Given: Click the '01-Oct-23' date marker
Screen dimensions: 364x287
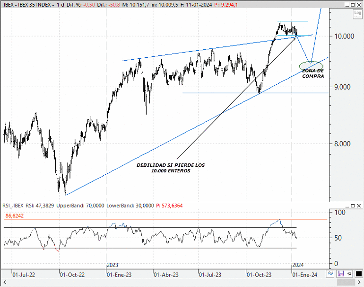Looking at the screenshot, I should (x=259, y=275).
